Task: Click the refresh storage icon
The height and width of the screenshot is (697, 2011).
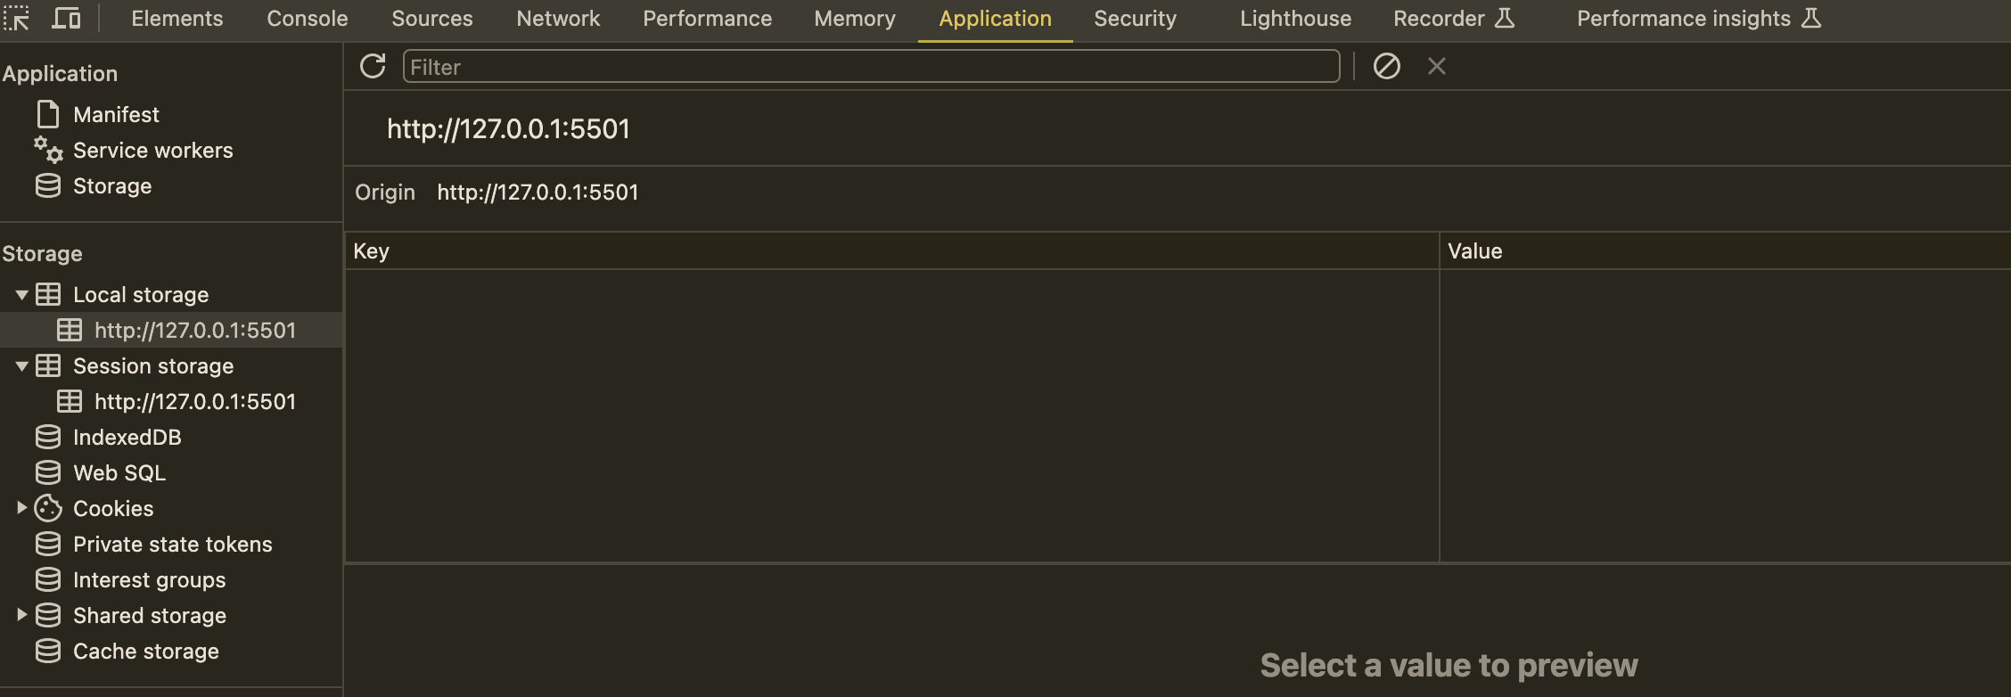Action: click(x=373, y=66)
